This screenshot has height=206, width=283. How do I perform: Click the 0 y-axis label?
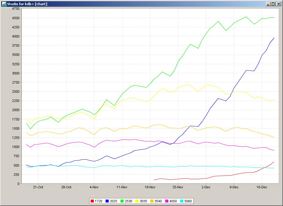click(18, 184)
